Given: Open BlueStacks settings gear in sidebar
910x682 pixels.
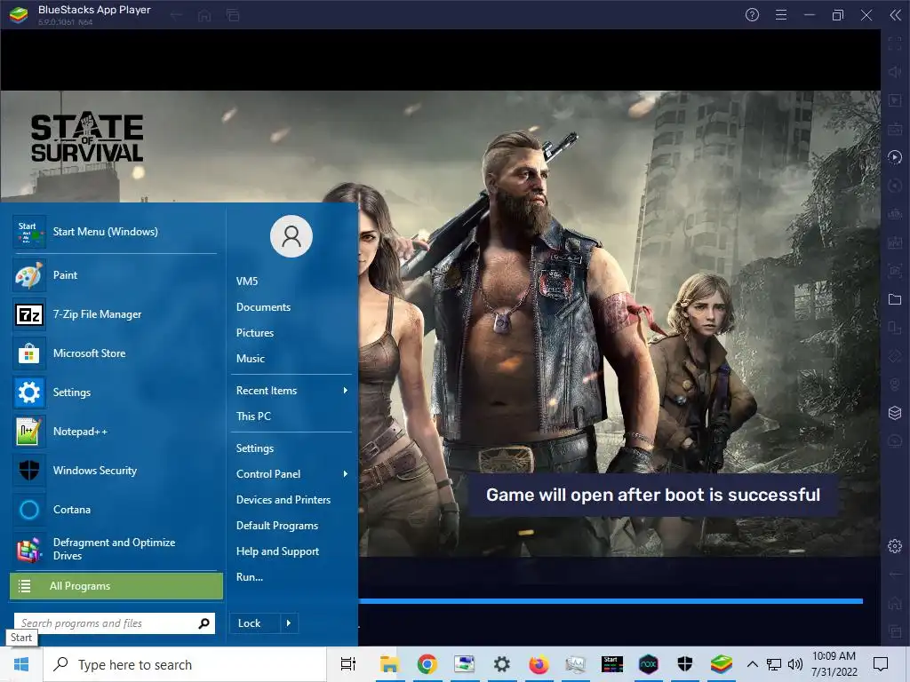Looking at the screenshot, I should click(895, 546).
